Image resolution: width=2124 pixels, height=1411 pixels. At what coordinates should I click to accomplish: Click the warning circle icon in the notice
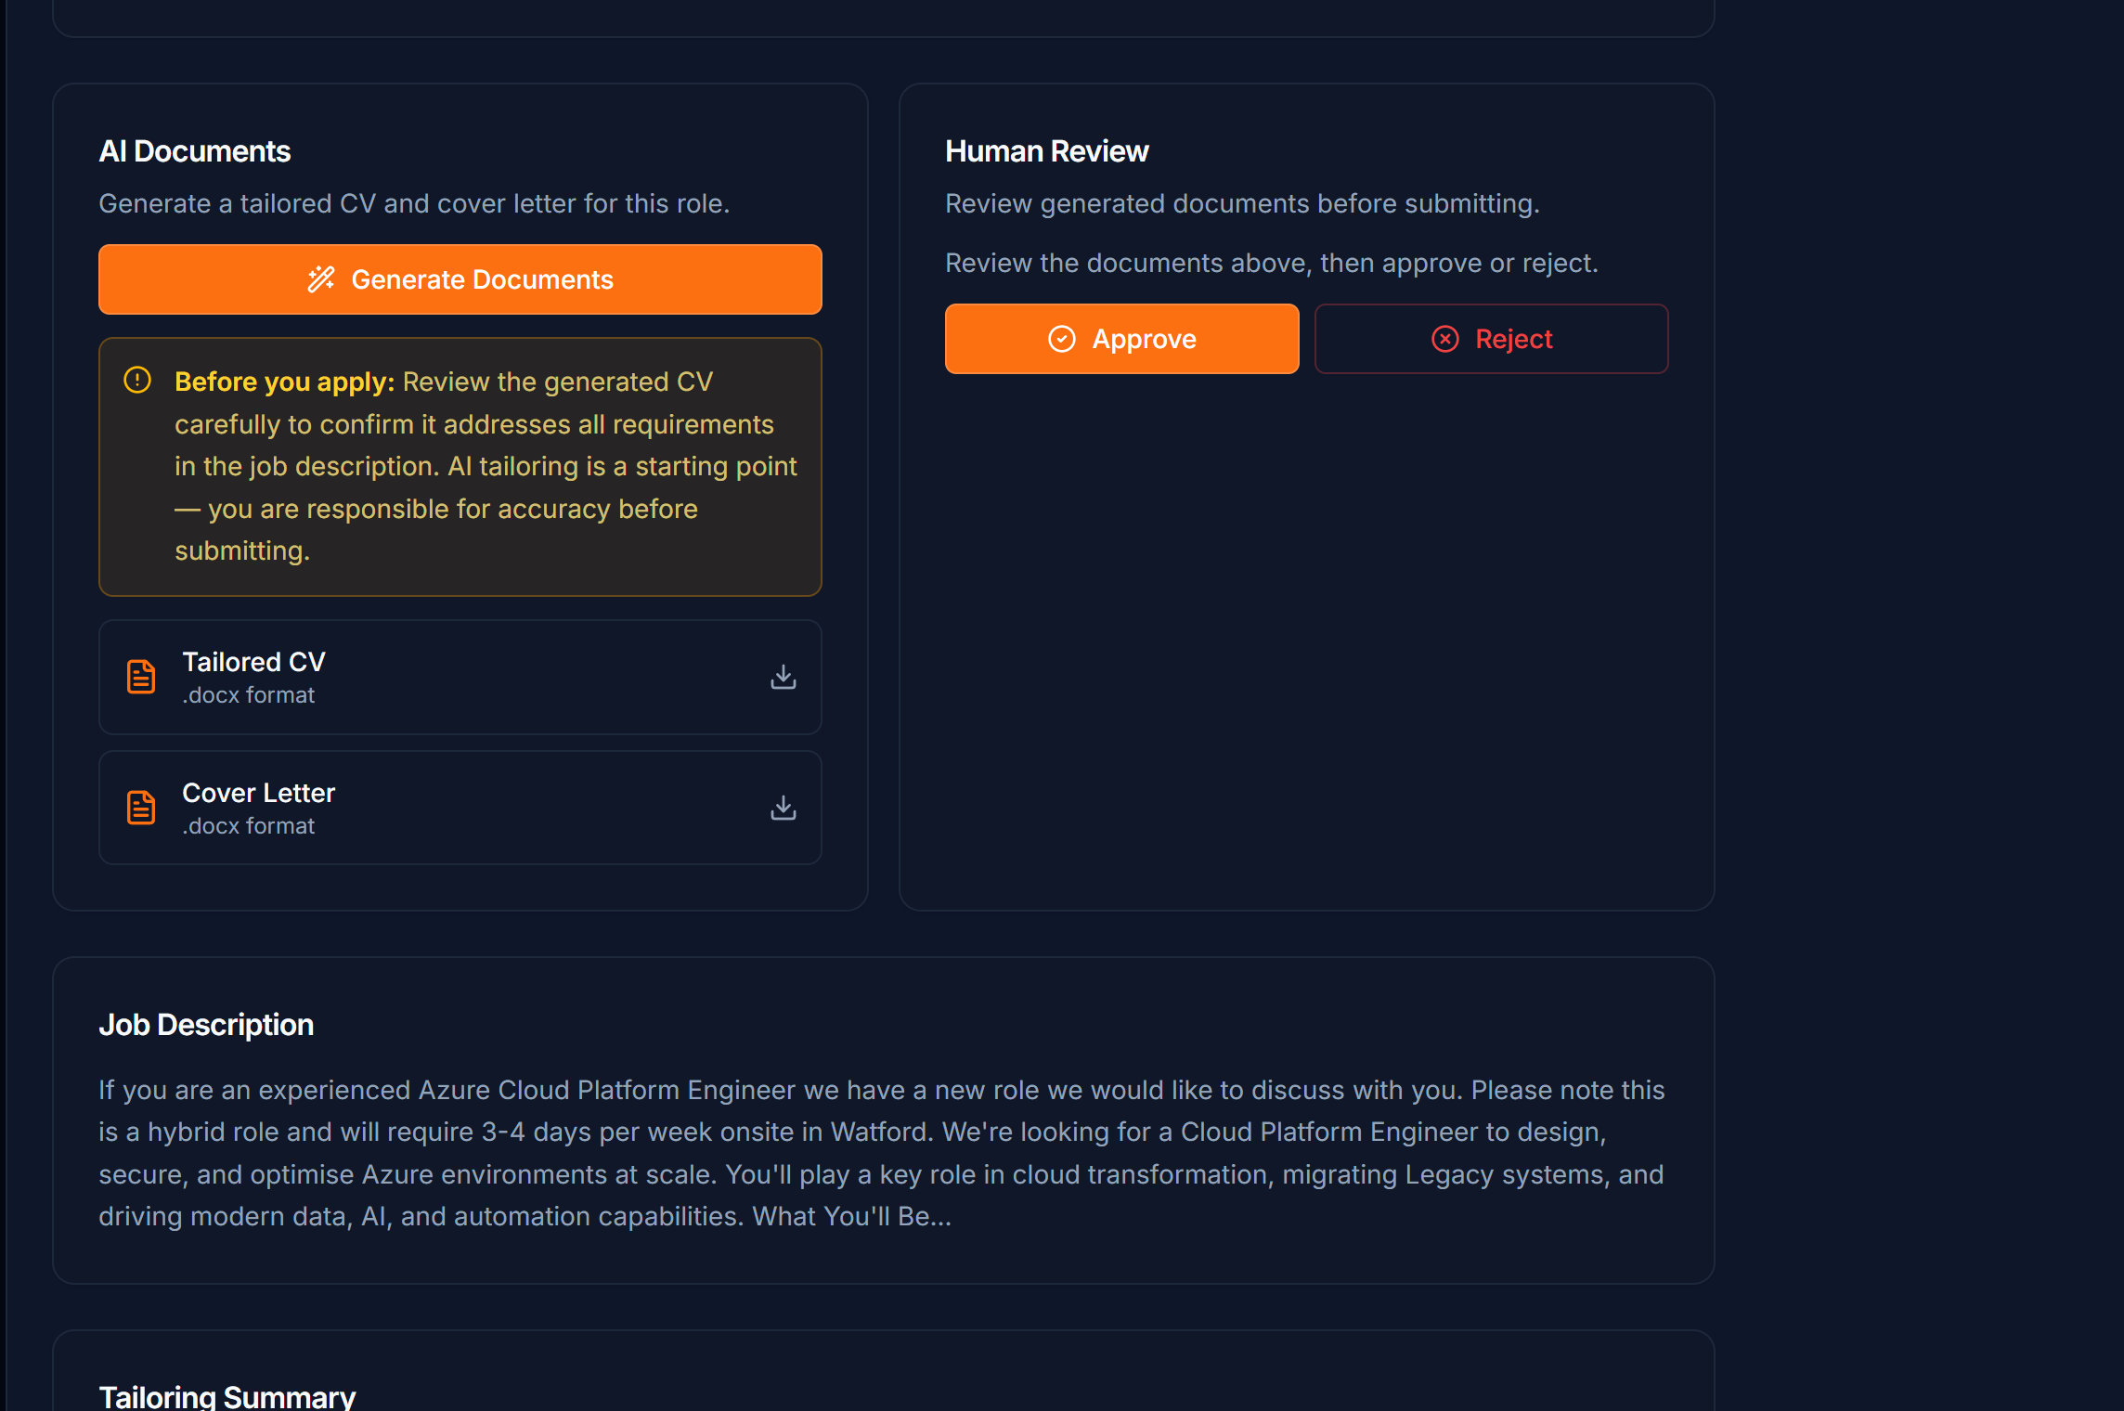pyautogui.click(x=137, y=381)
